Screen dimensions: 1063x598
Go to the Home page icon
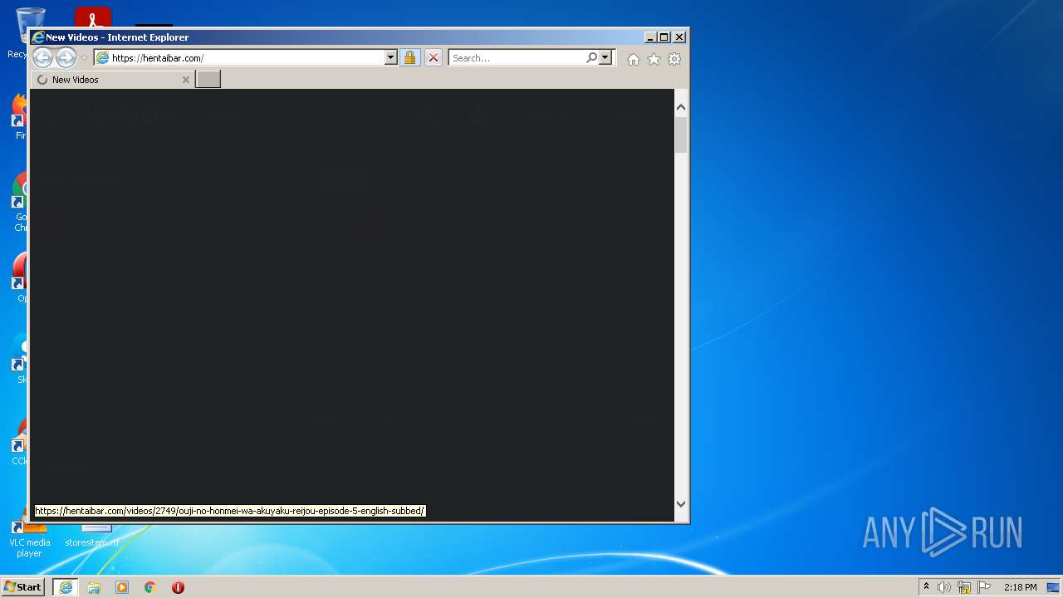(634, 59)
